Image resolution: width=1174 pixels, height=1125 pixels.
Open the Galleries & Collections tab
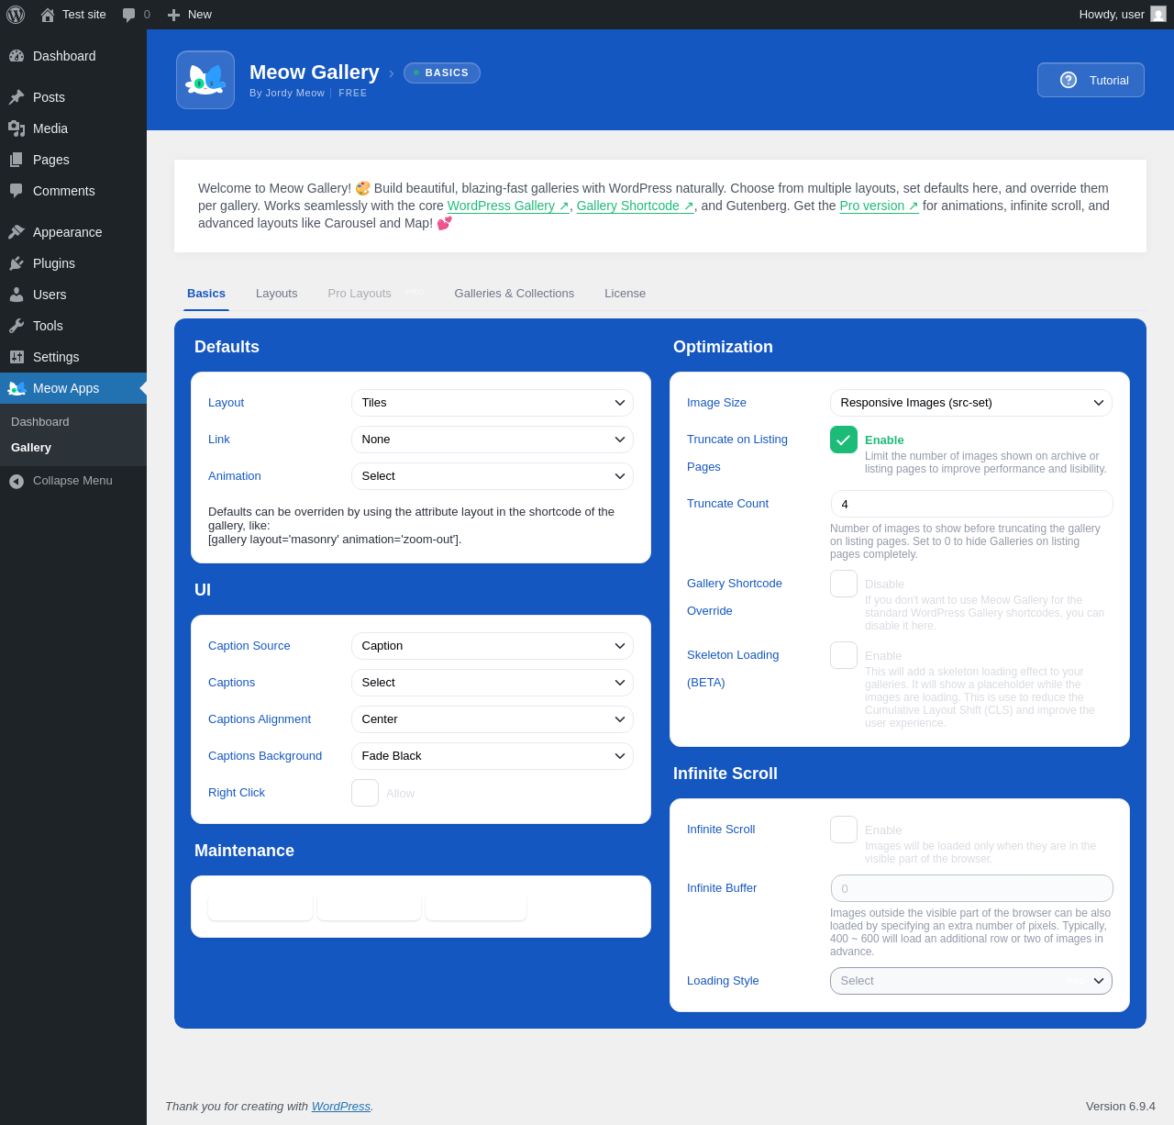coord(515,294)
